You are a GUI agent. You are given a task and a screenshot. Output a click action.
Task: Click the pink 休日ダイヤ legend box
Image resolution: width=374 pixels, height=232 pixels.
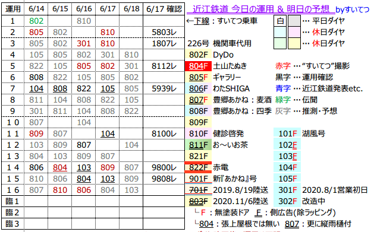(x=294, y=32)
